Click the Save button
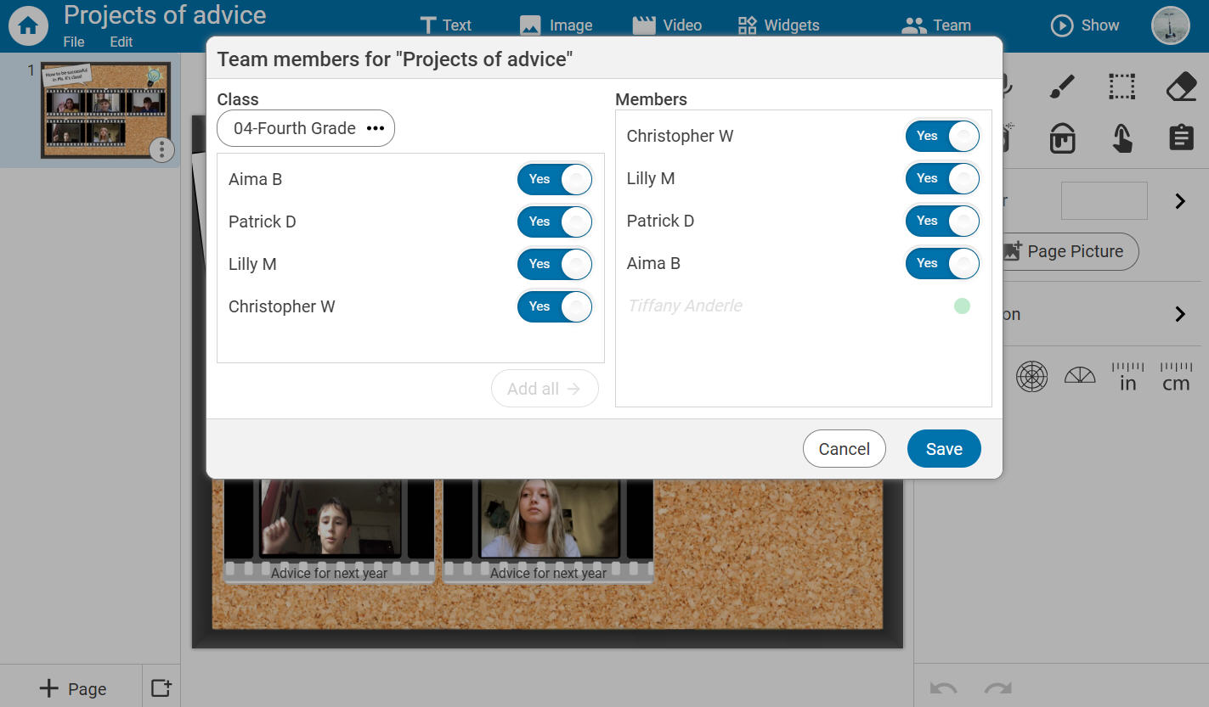The height and width of the screenshot is (707, 1209). [x=943, y=449]
